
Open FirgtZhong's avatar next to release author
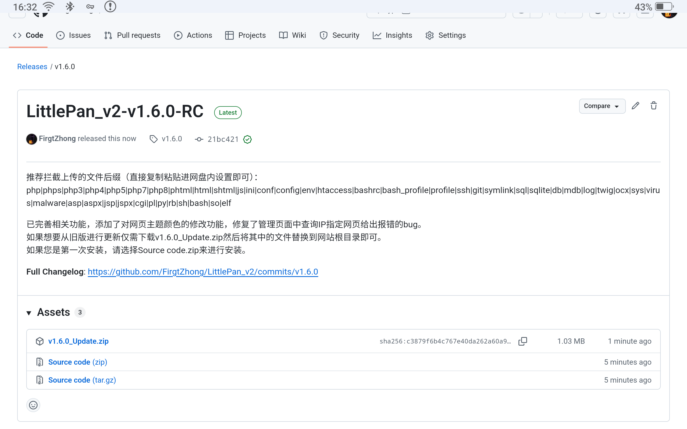31,139
